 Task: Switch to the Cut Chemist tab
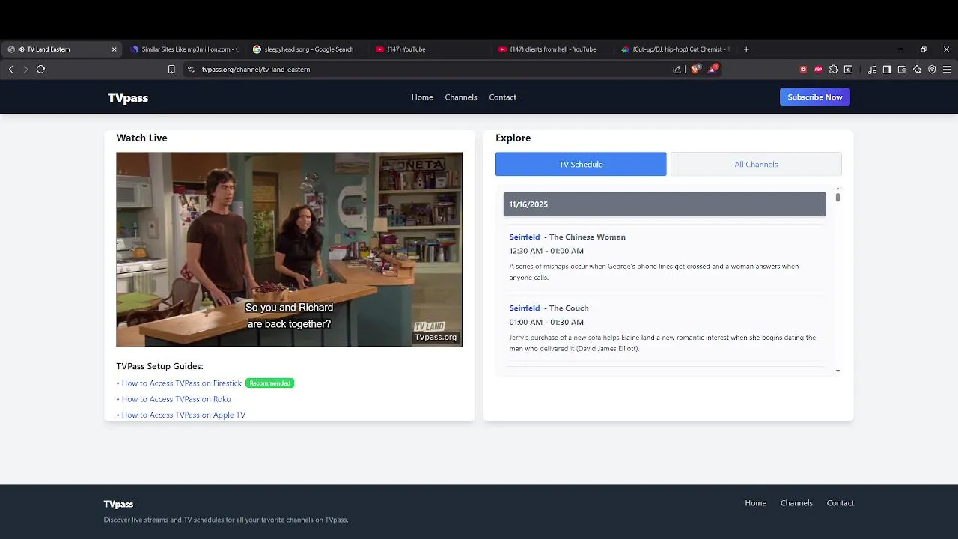(675, 49)
